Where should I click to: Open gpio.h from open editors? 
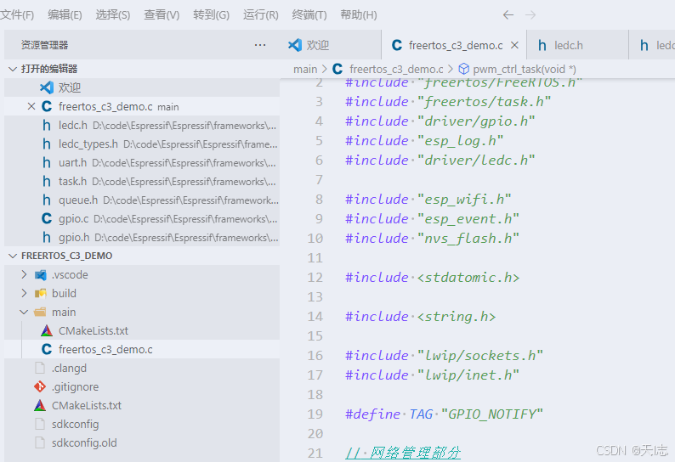tap(142, 238)
